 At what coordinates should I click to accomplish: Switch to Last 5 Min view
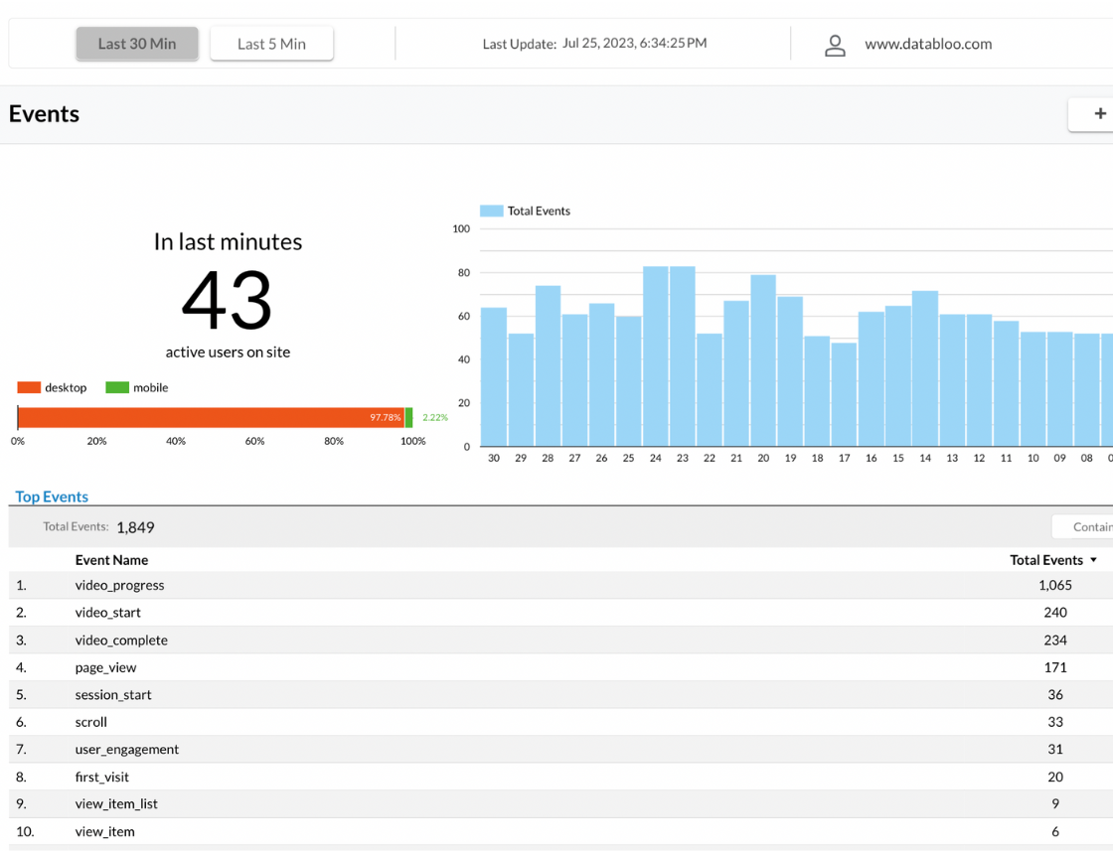coord(271,44)
